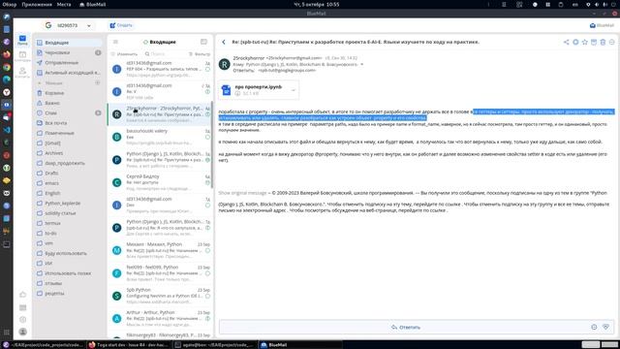
Task: Click the emoji icon in the reply bar
Action: pyautogui.click(x=594, y=327)
